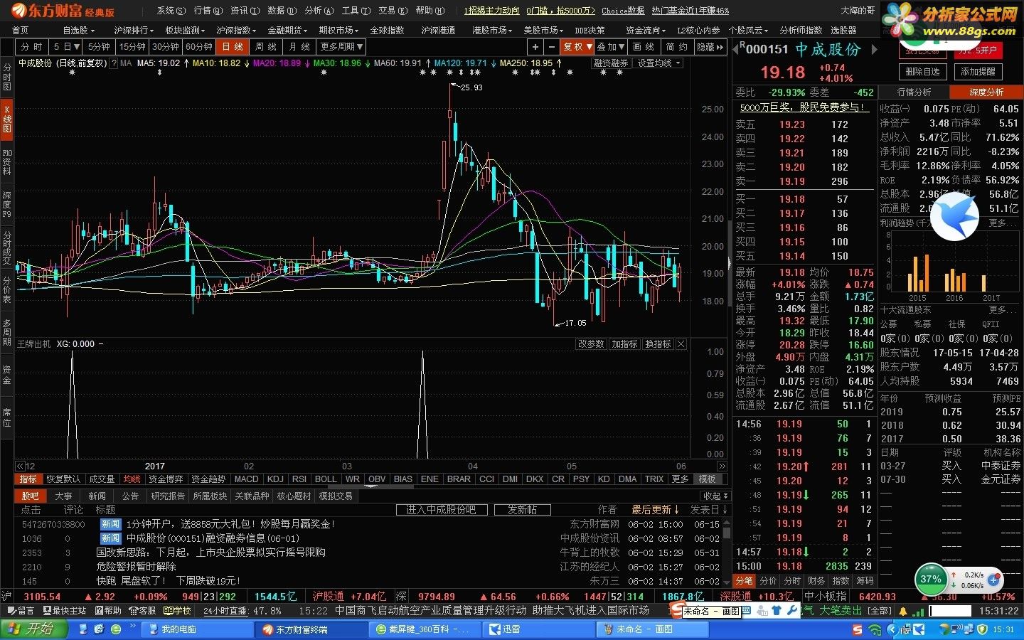Screen dimensions: 1024x640
Task: Open 分析(A) menu
Action: (x=319, y=11)
